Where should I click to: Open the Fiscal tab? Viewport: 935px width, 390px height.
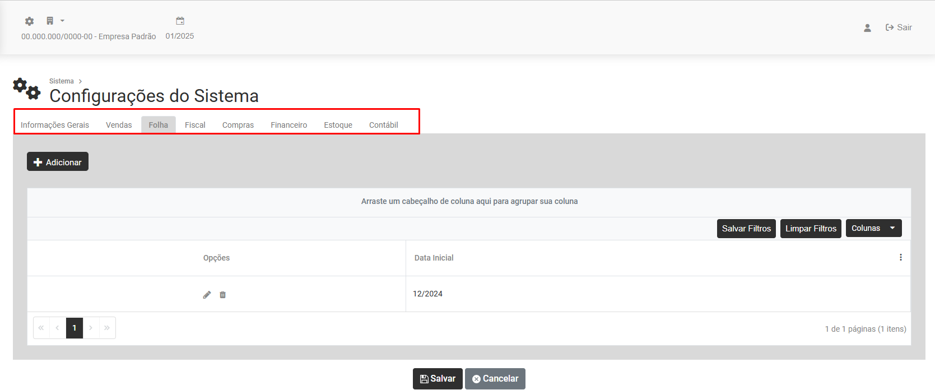(x=195, y=125)
